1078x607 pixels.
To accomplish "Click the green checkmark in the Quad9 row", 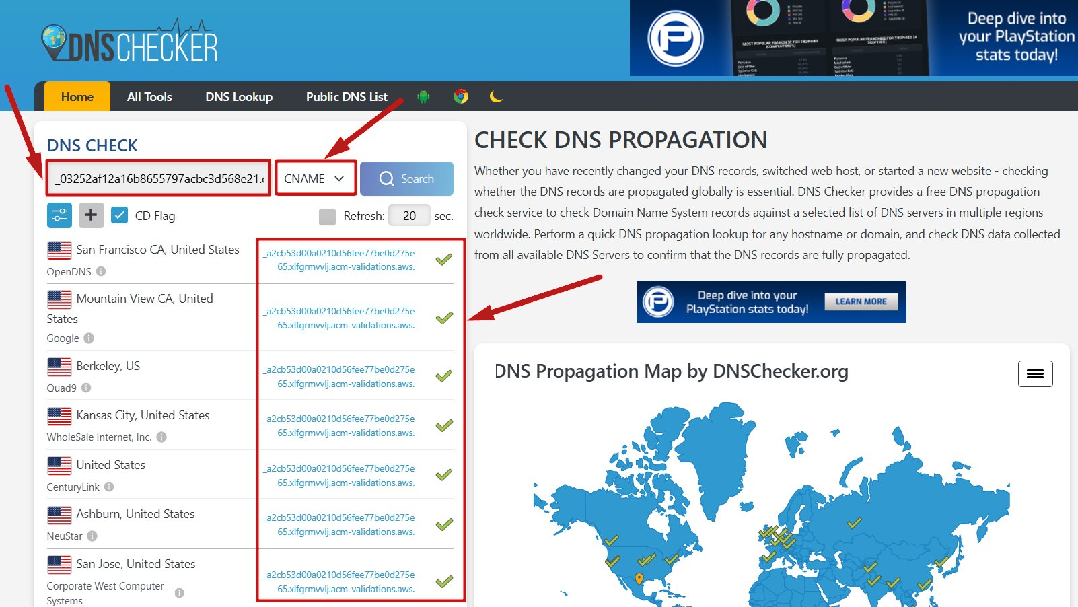I will click(444, 376).
